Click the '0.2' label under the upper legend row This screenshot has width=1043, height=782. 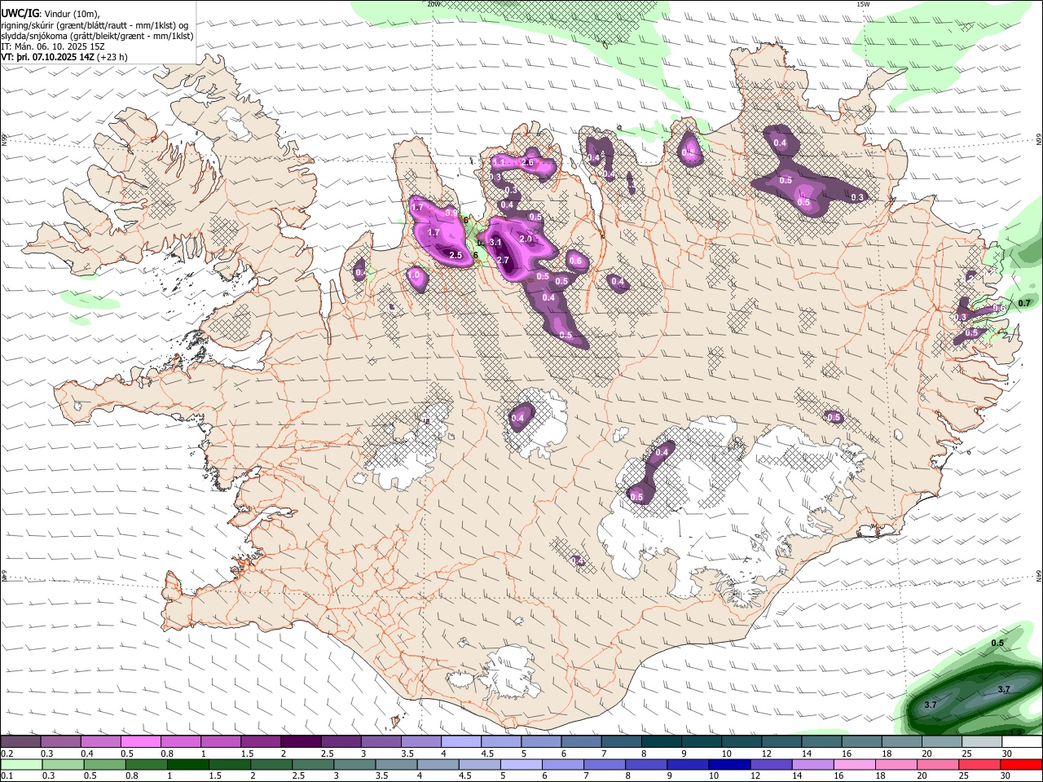click(x=6, y=753)
